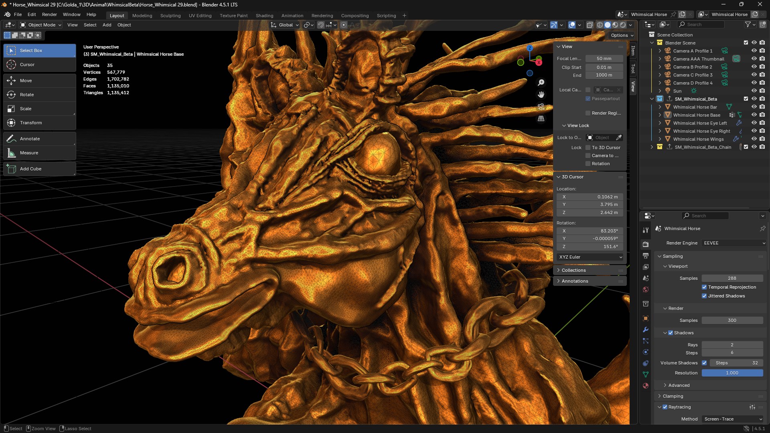The height and width of the screenshot is (433, 770).
Task: Switch viewport shading to rendered mode
Action: pos(623,25)
